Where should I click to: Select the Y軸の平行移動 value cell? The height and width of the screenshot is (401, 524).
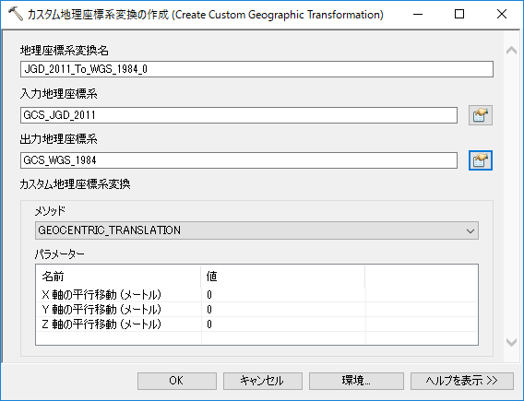pyautogui.click(x=283, y=310)
